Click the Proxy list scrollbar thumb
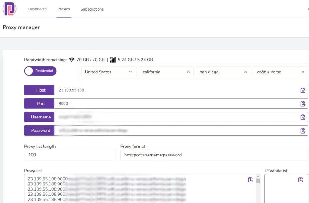The width and height of the screenshot is (309, 203). pos(258,181)
